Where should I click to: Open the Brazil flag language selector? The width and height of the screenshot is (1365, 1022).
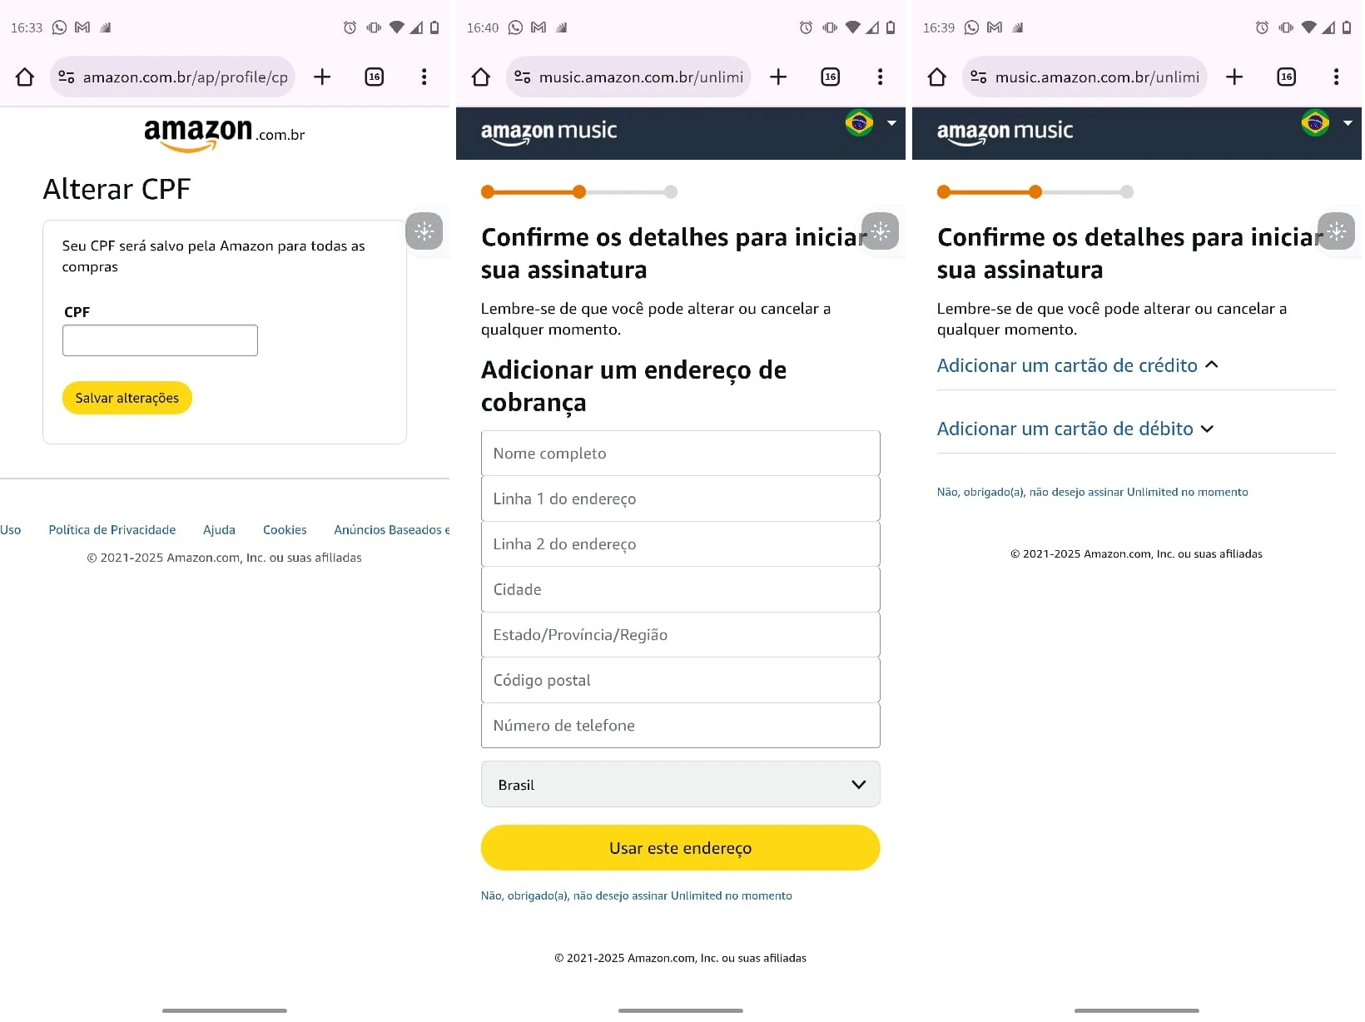pos(857,123)
